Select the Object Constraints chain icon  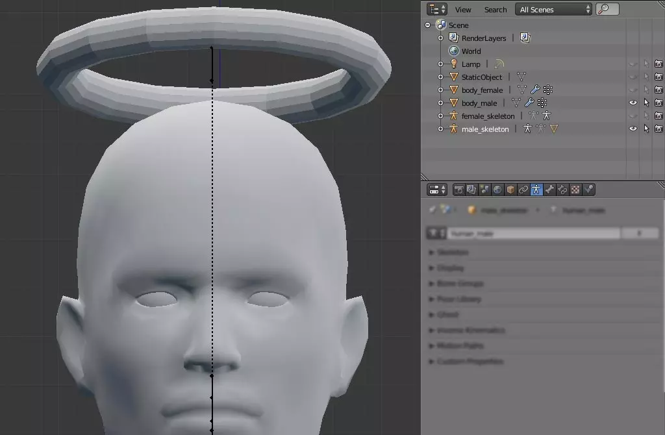523,190
